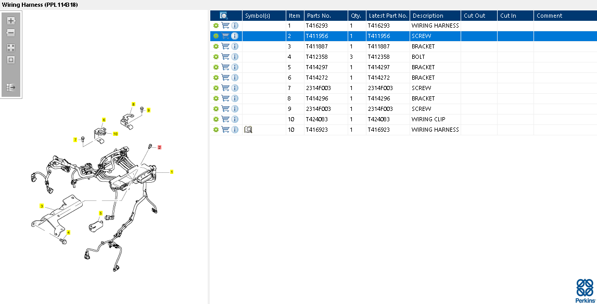597x304 pixels.
Task: Add T416293 wiring harness to cart
Action: [225, 26]
